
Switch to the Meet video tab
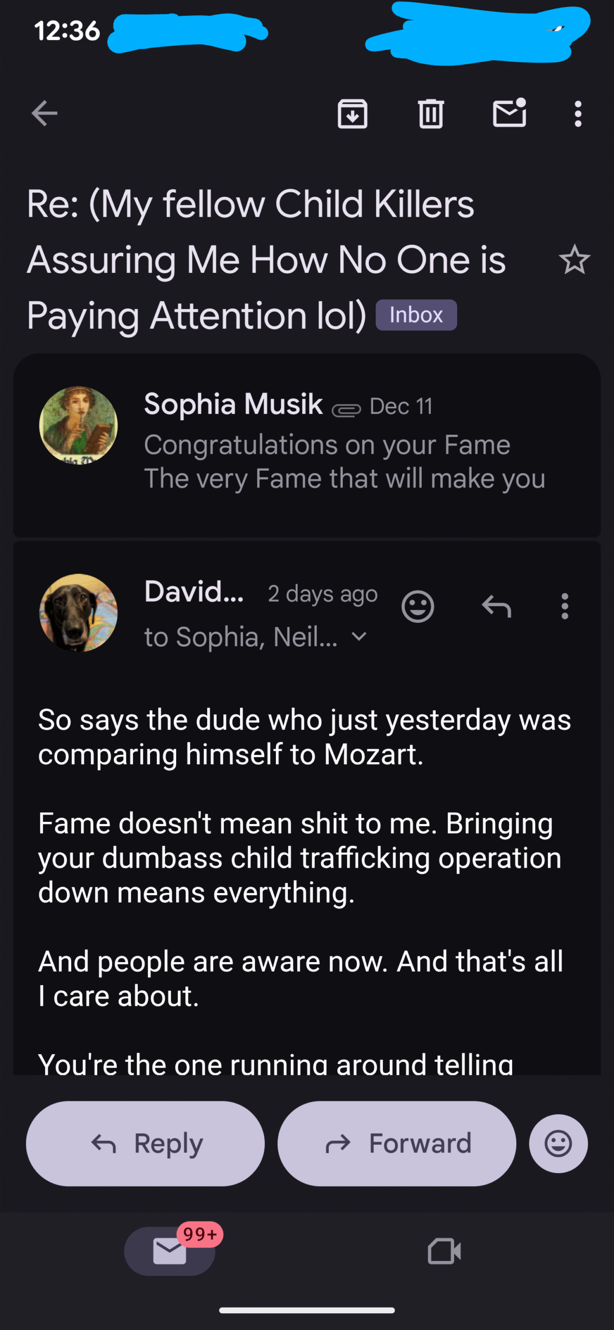coord(444,1251)
